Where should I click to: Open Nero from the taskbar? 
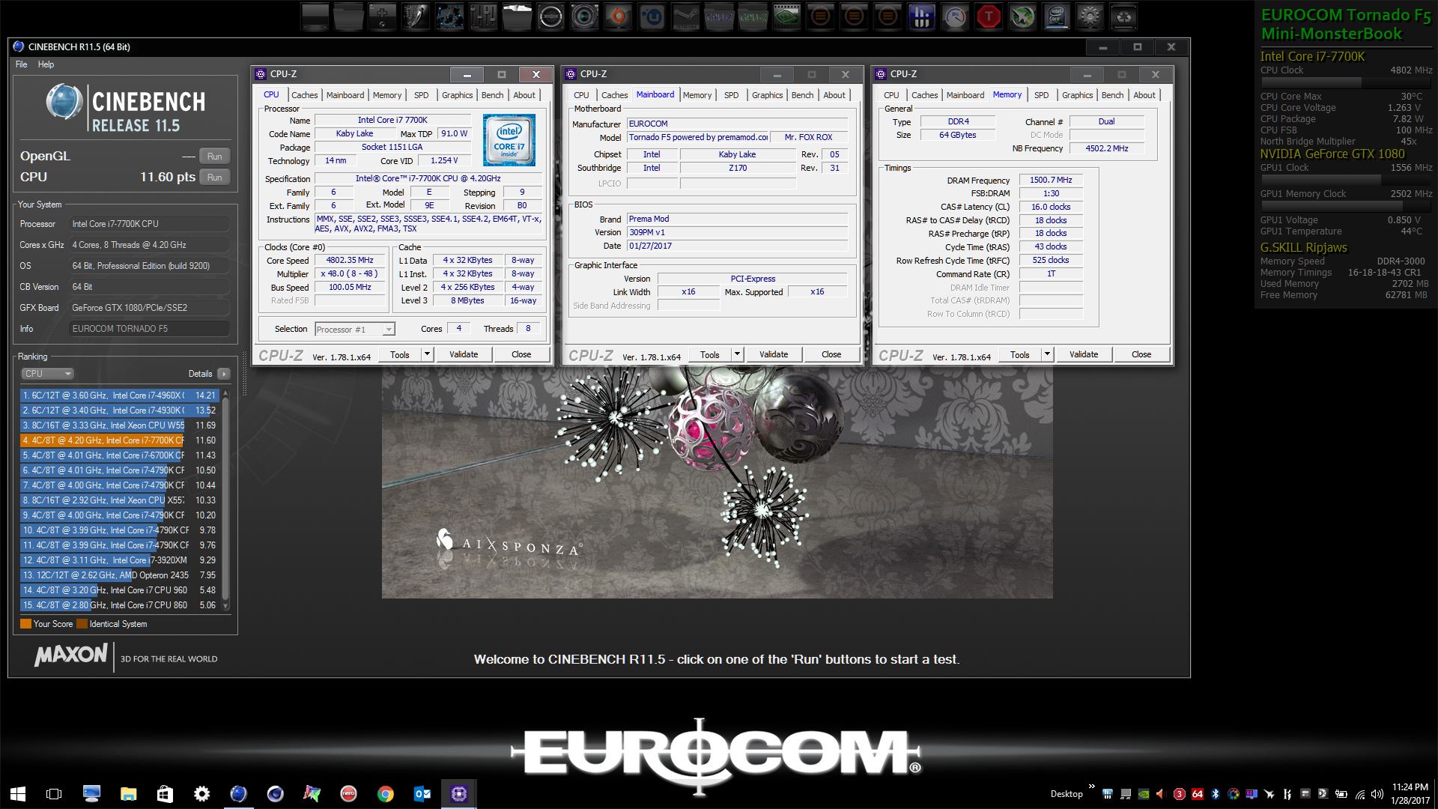348,794
